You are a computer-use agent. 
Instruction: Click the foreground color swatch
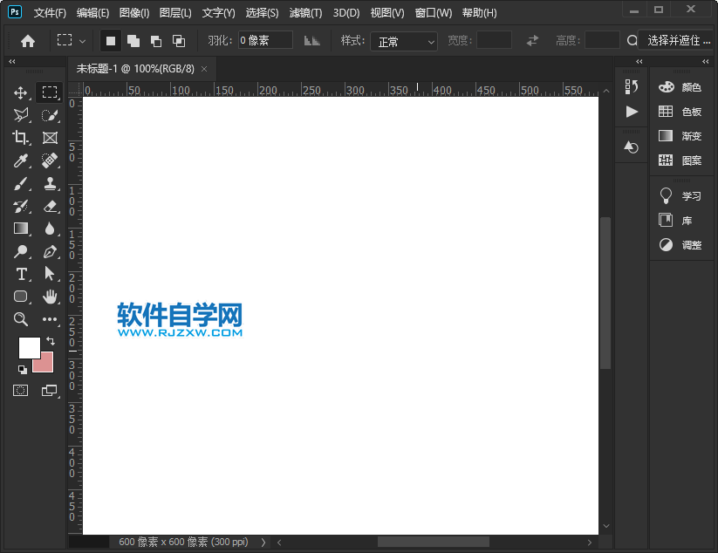[x=29, y=349]
